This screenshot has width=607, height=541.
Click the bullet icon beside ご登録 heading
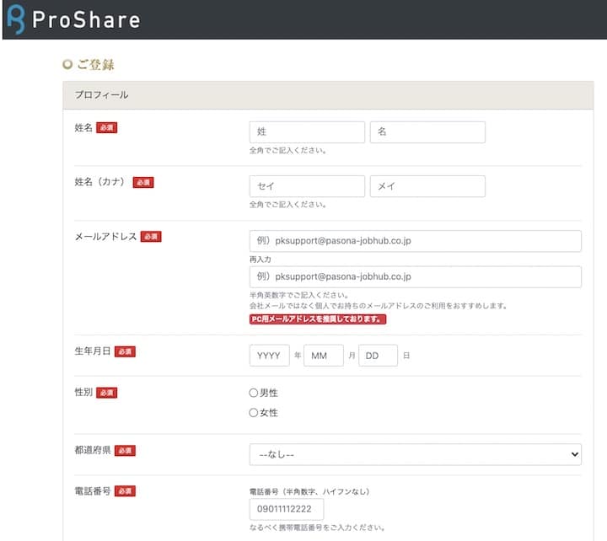(x=68, y=64)
